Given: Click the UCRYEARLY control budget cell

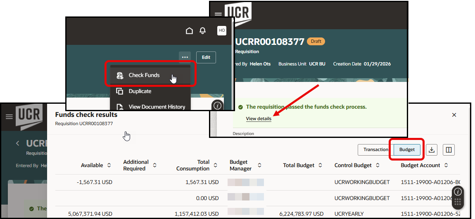Looking at the screenshot, I should [349, 214].
